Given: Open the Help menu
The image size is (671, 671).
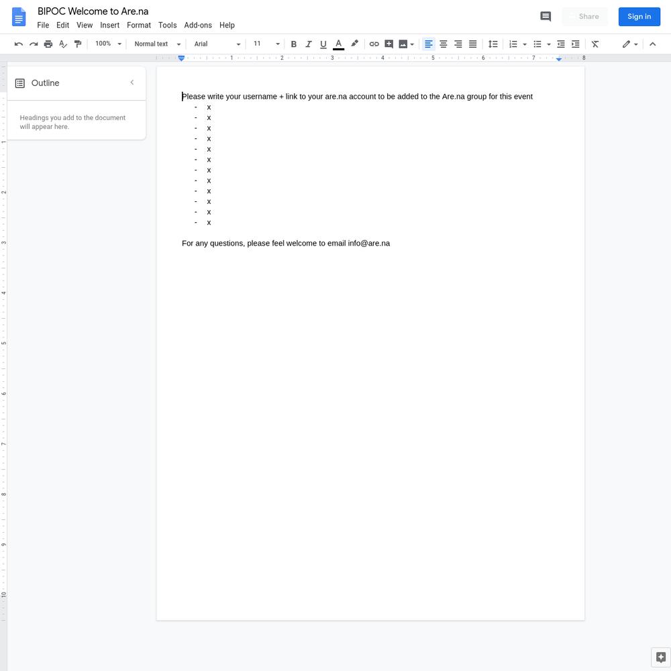Looking at the screenshot, I should click(227, 25).
